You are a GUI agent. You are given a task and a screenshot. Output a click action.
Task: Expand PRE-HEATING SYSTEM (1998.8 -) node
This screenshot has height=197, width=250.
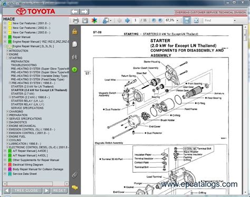[x=10, y=83]
